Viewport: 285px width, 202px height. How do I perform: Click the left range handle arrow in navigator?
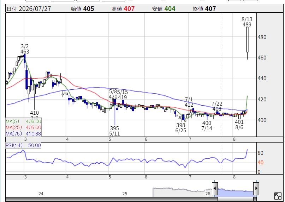pyautogui.click(x=215, y=188)
